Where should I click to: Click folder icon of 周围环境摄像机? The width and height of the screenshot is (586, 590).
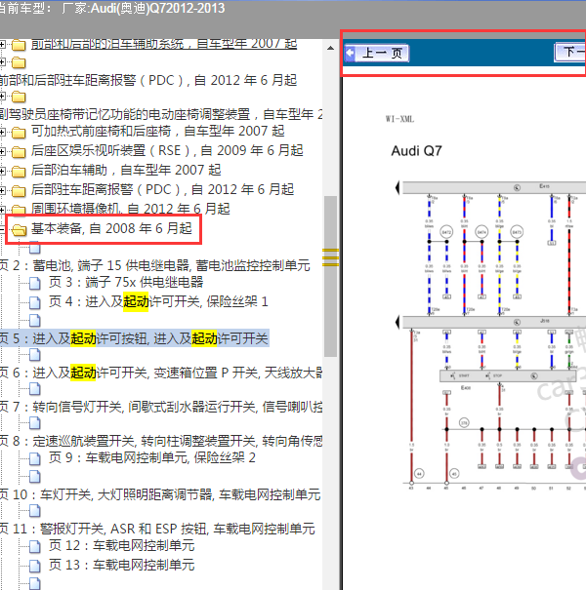[19, 210]
